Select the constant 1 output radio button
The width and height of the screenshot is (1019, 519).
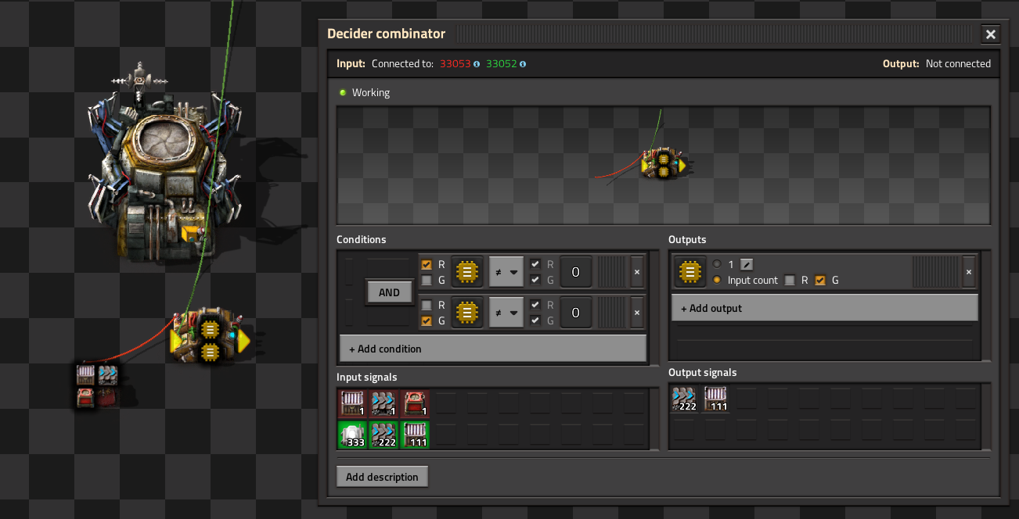[716, 264]
